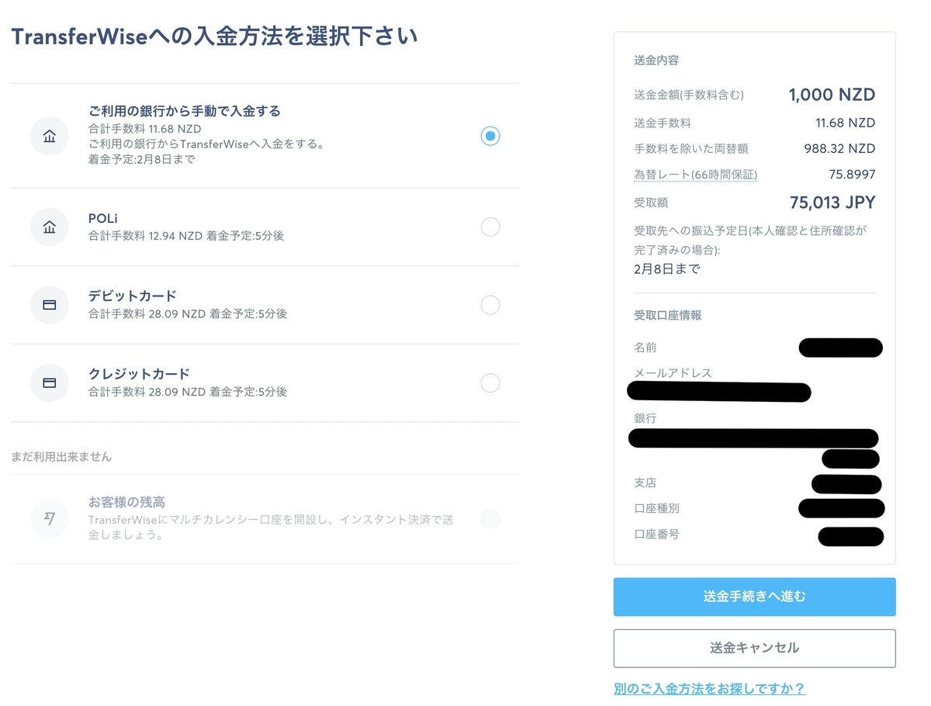Image resolution: width=931 pixels, height=706 pixels.
Task: Click the 988.32 NZD converted amount
Action: [839, 148]
